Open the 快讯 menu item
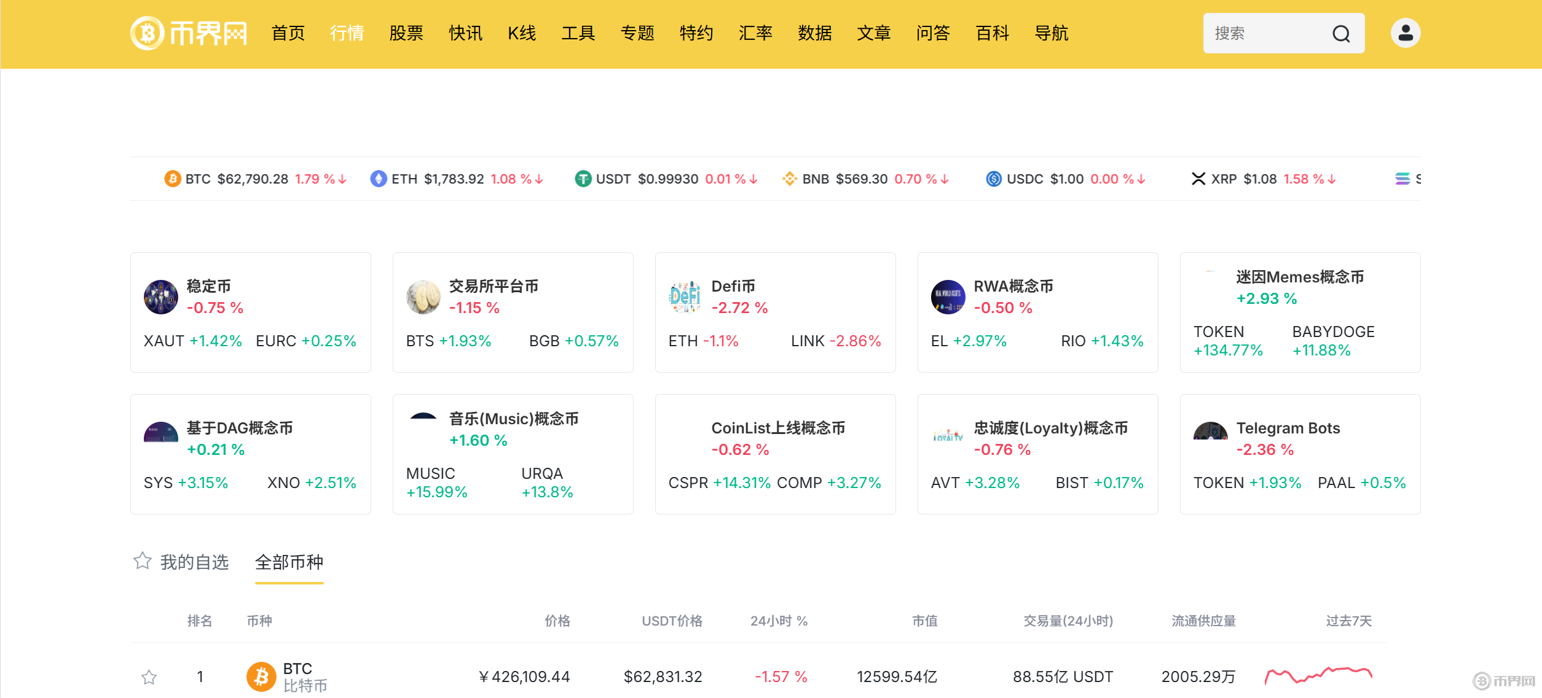1542x698 pixels. 466,33
